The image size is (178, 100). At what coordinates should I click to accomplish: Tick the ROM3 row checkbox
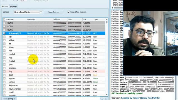4,26
